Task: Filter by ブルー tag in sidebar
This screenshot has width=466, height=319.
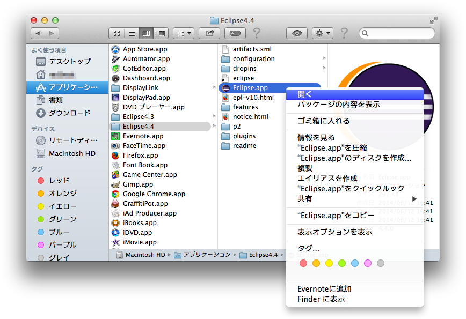Action: [x=68, y=232]
